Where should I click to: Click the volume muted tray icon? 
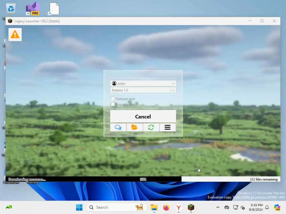(x=243, y=207)
